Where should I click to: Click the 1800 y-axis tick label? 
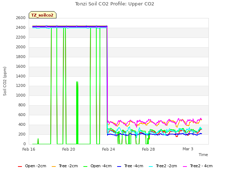21,57
